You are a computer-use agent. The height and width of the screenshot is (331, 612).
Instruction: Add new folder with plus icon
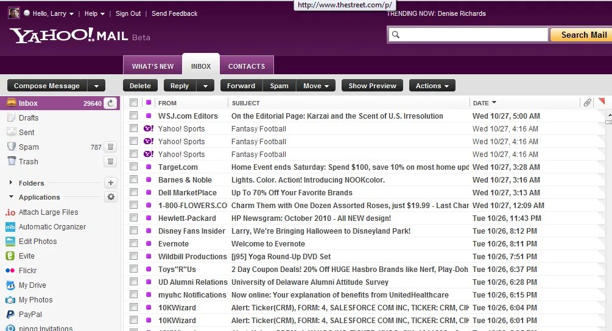coord(110,183)
